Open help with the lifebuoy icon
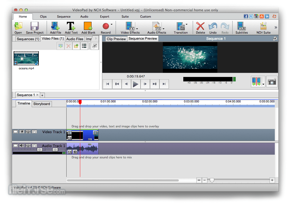Image resolution: width=290 pixels, height=203 pixels. [274, 16]
